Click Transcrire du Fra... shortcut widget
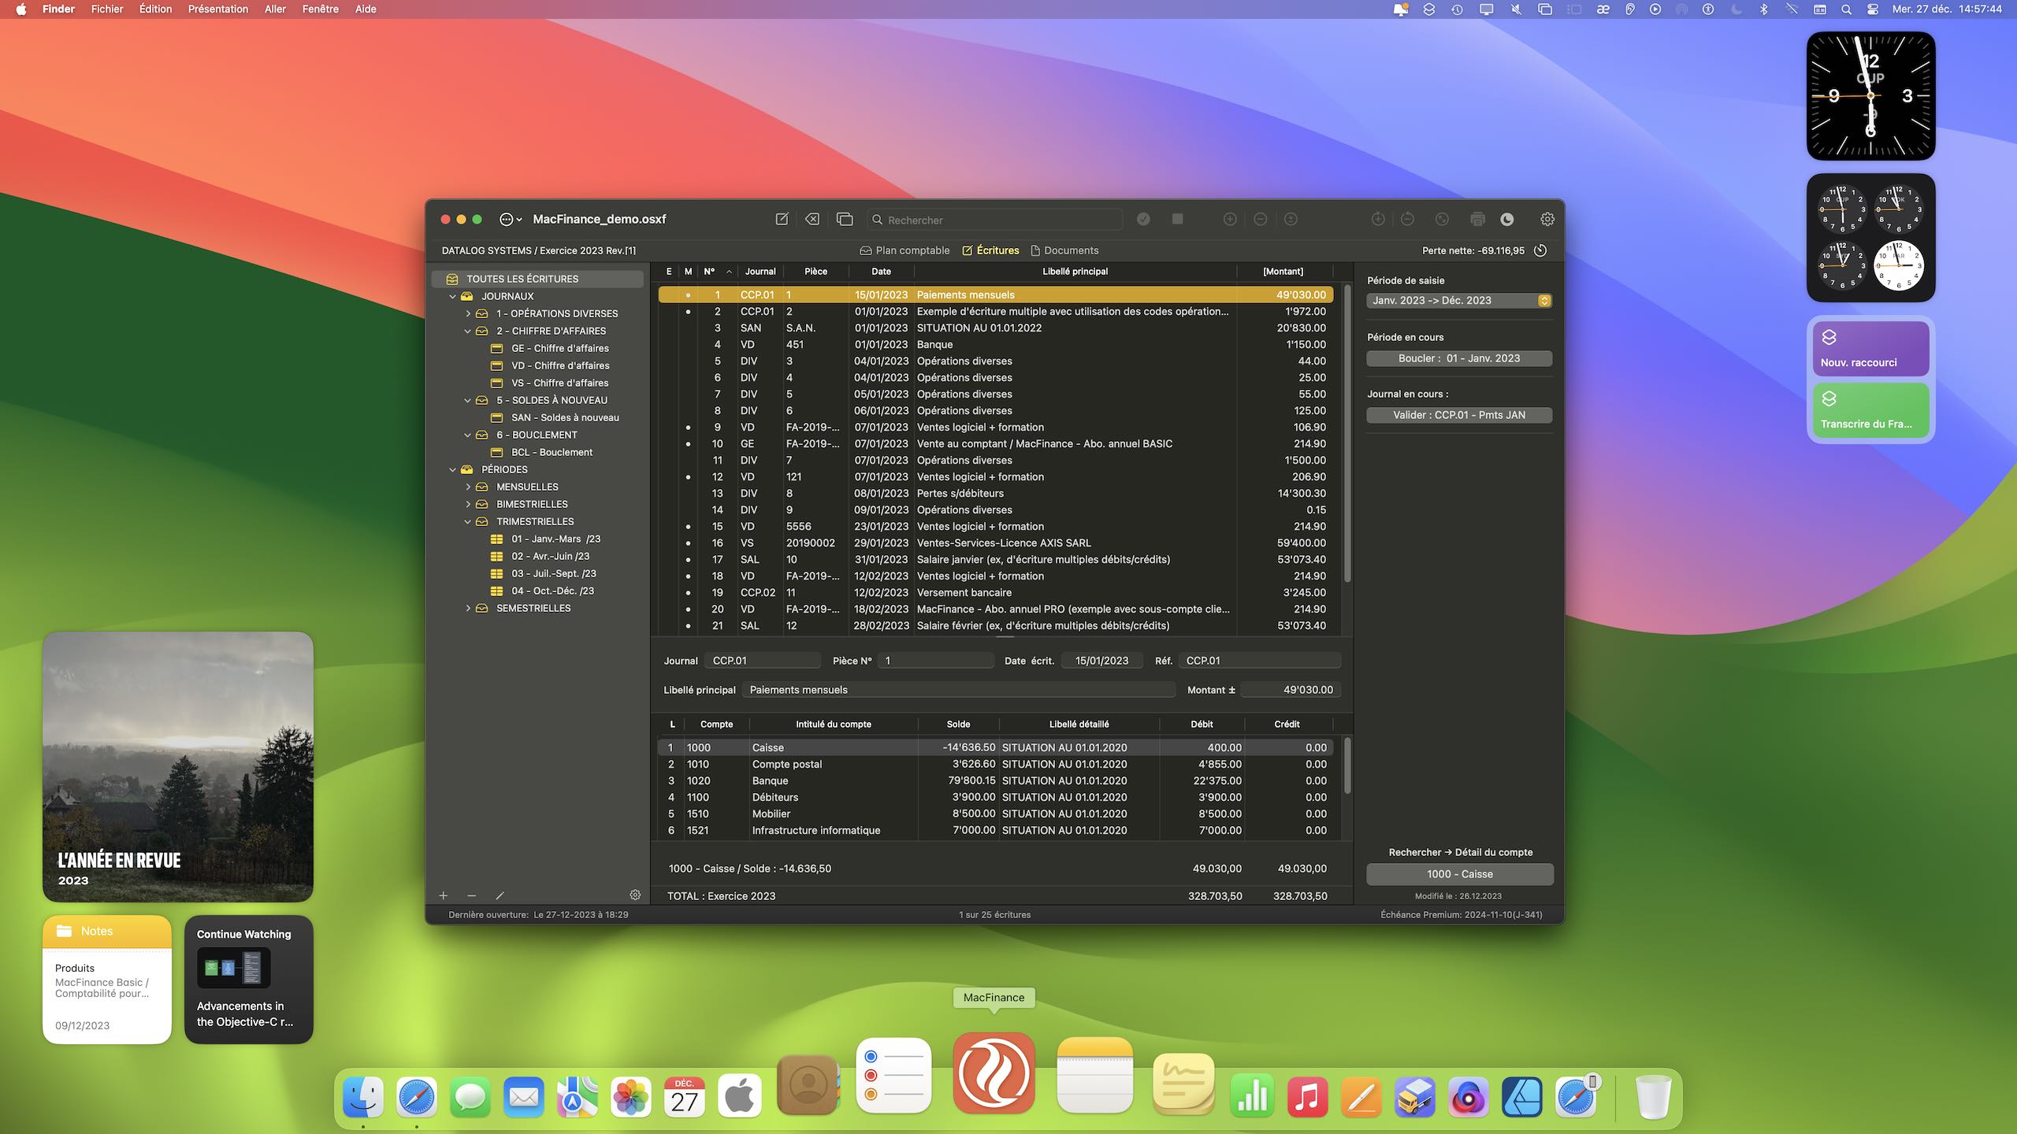Image resolution: width=2017 pixels, height=1134 pixels. point(1870,409)
